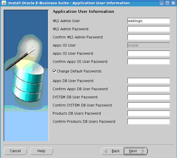Go back using the Back button
177x158 pixels.
coord(113,151)
